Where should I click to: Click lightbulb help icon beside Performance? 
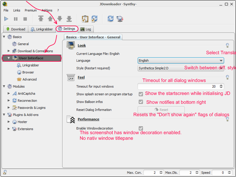pyautogui.click(x=227, y=119)
